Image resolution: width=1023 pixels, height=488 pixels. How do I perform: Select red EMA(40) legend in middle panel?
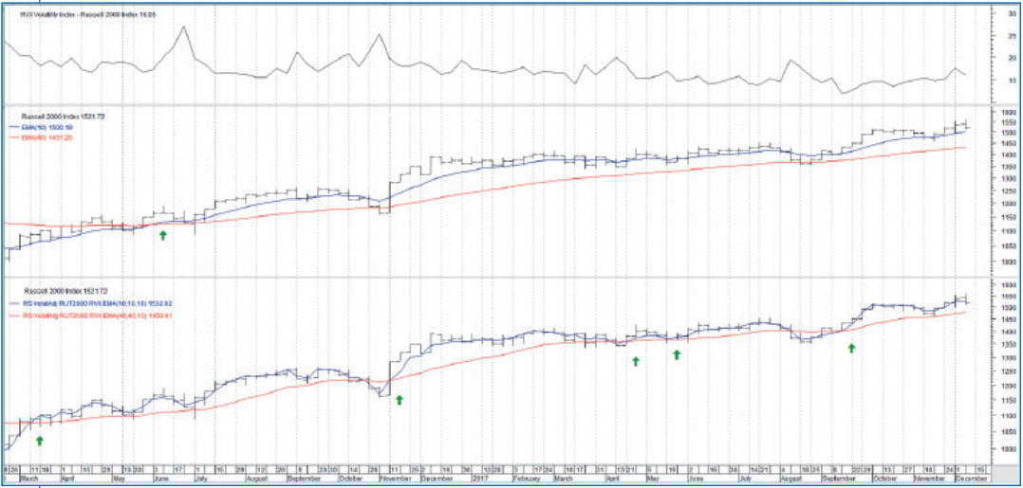(x=47, y=136)
